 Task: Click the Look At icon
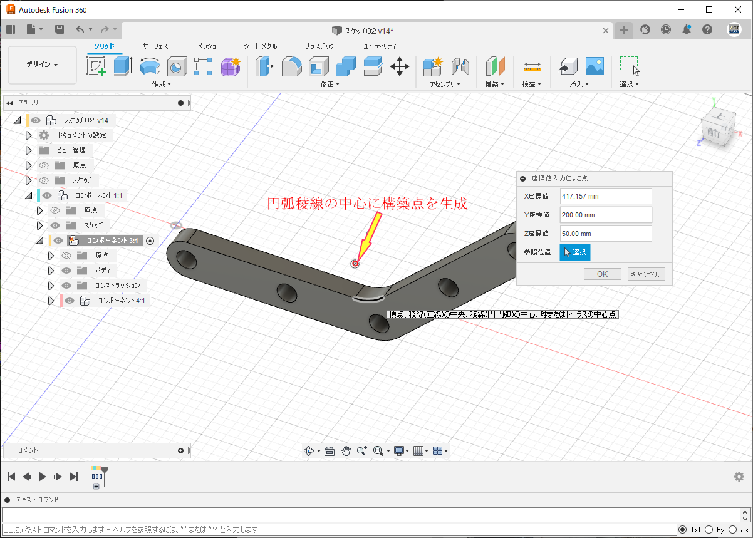(x=330, y=450)
